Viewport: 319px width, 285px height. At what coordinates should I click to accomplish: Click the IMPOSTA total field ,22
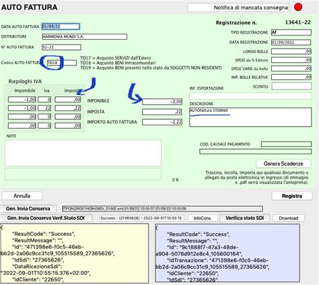point(162,112)
